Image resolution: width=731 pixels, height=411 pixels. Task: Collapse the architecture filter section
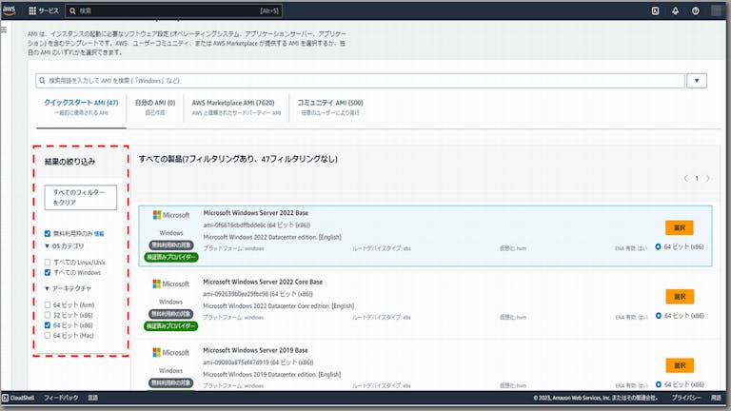pos(47,289)
